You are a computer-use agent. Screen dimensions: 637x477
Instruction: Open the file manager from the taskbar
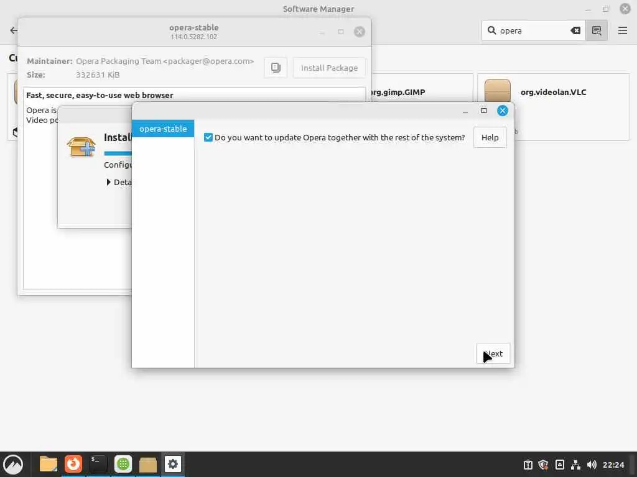coord(49,464)
